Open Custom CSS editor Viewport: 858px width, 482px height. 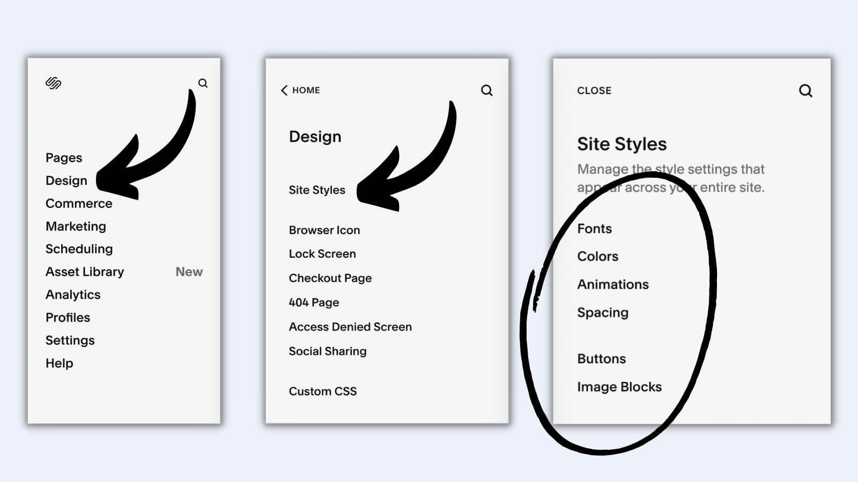coord(323,391)
